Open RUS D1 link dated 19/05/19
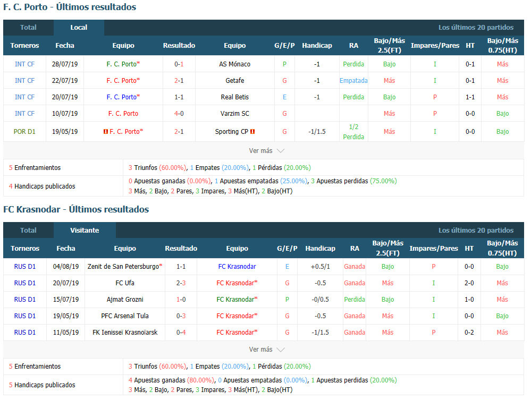Viewport: 531px width, 400px height. 25,316
